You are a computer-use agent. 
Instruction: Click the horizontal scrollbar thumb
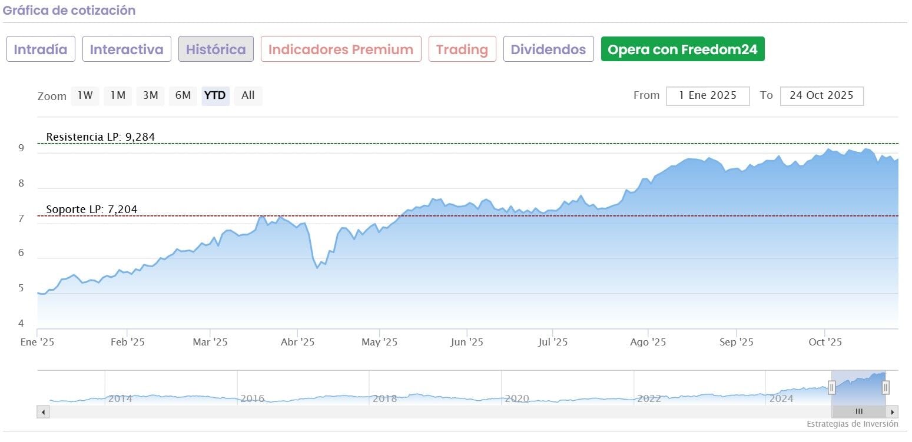point(858,411)
